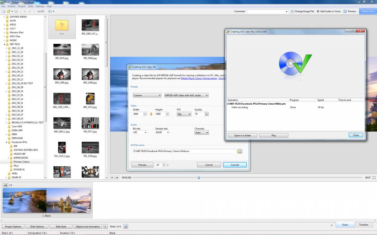
Task: Click the blue icon next to Slide 1 of 1
Action: coord(126,227)
